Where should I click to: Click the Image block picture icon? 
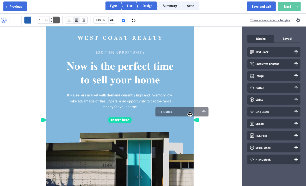pos(252,76)
